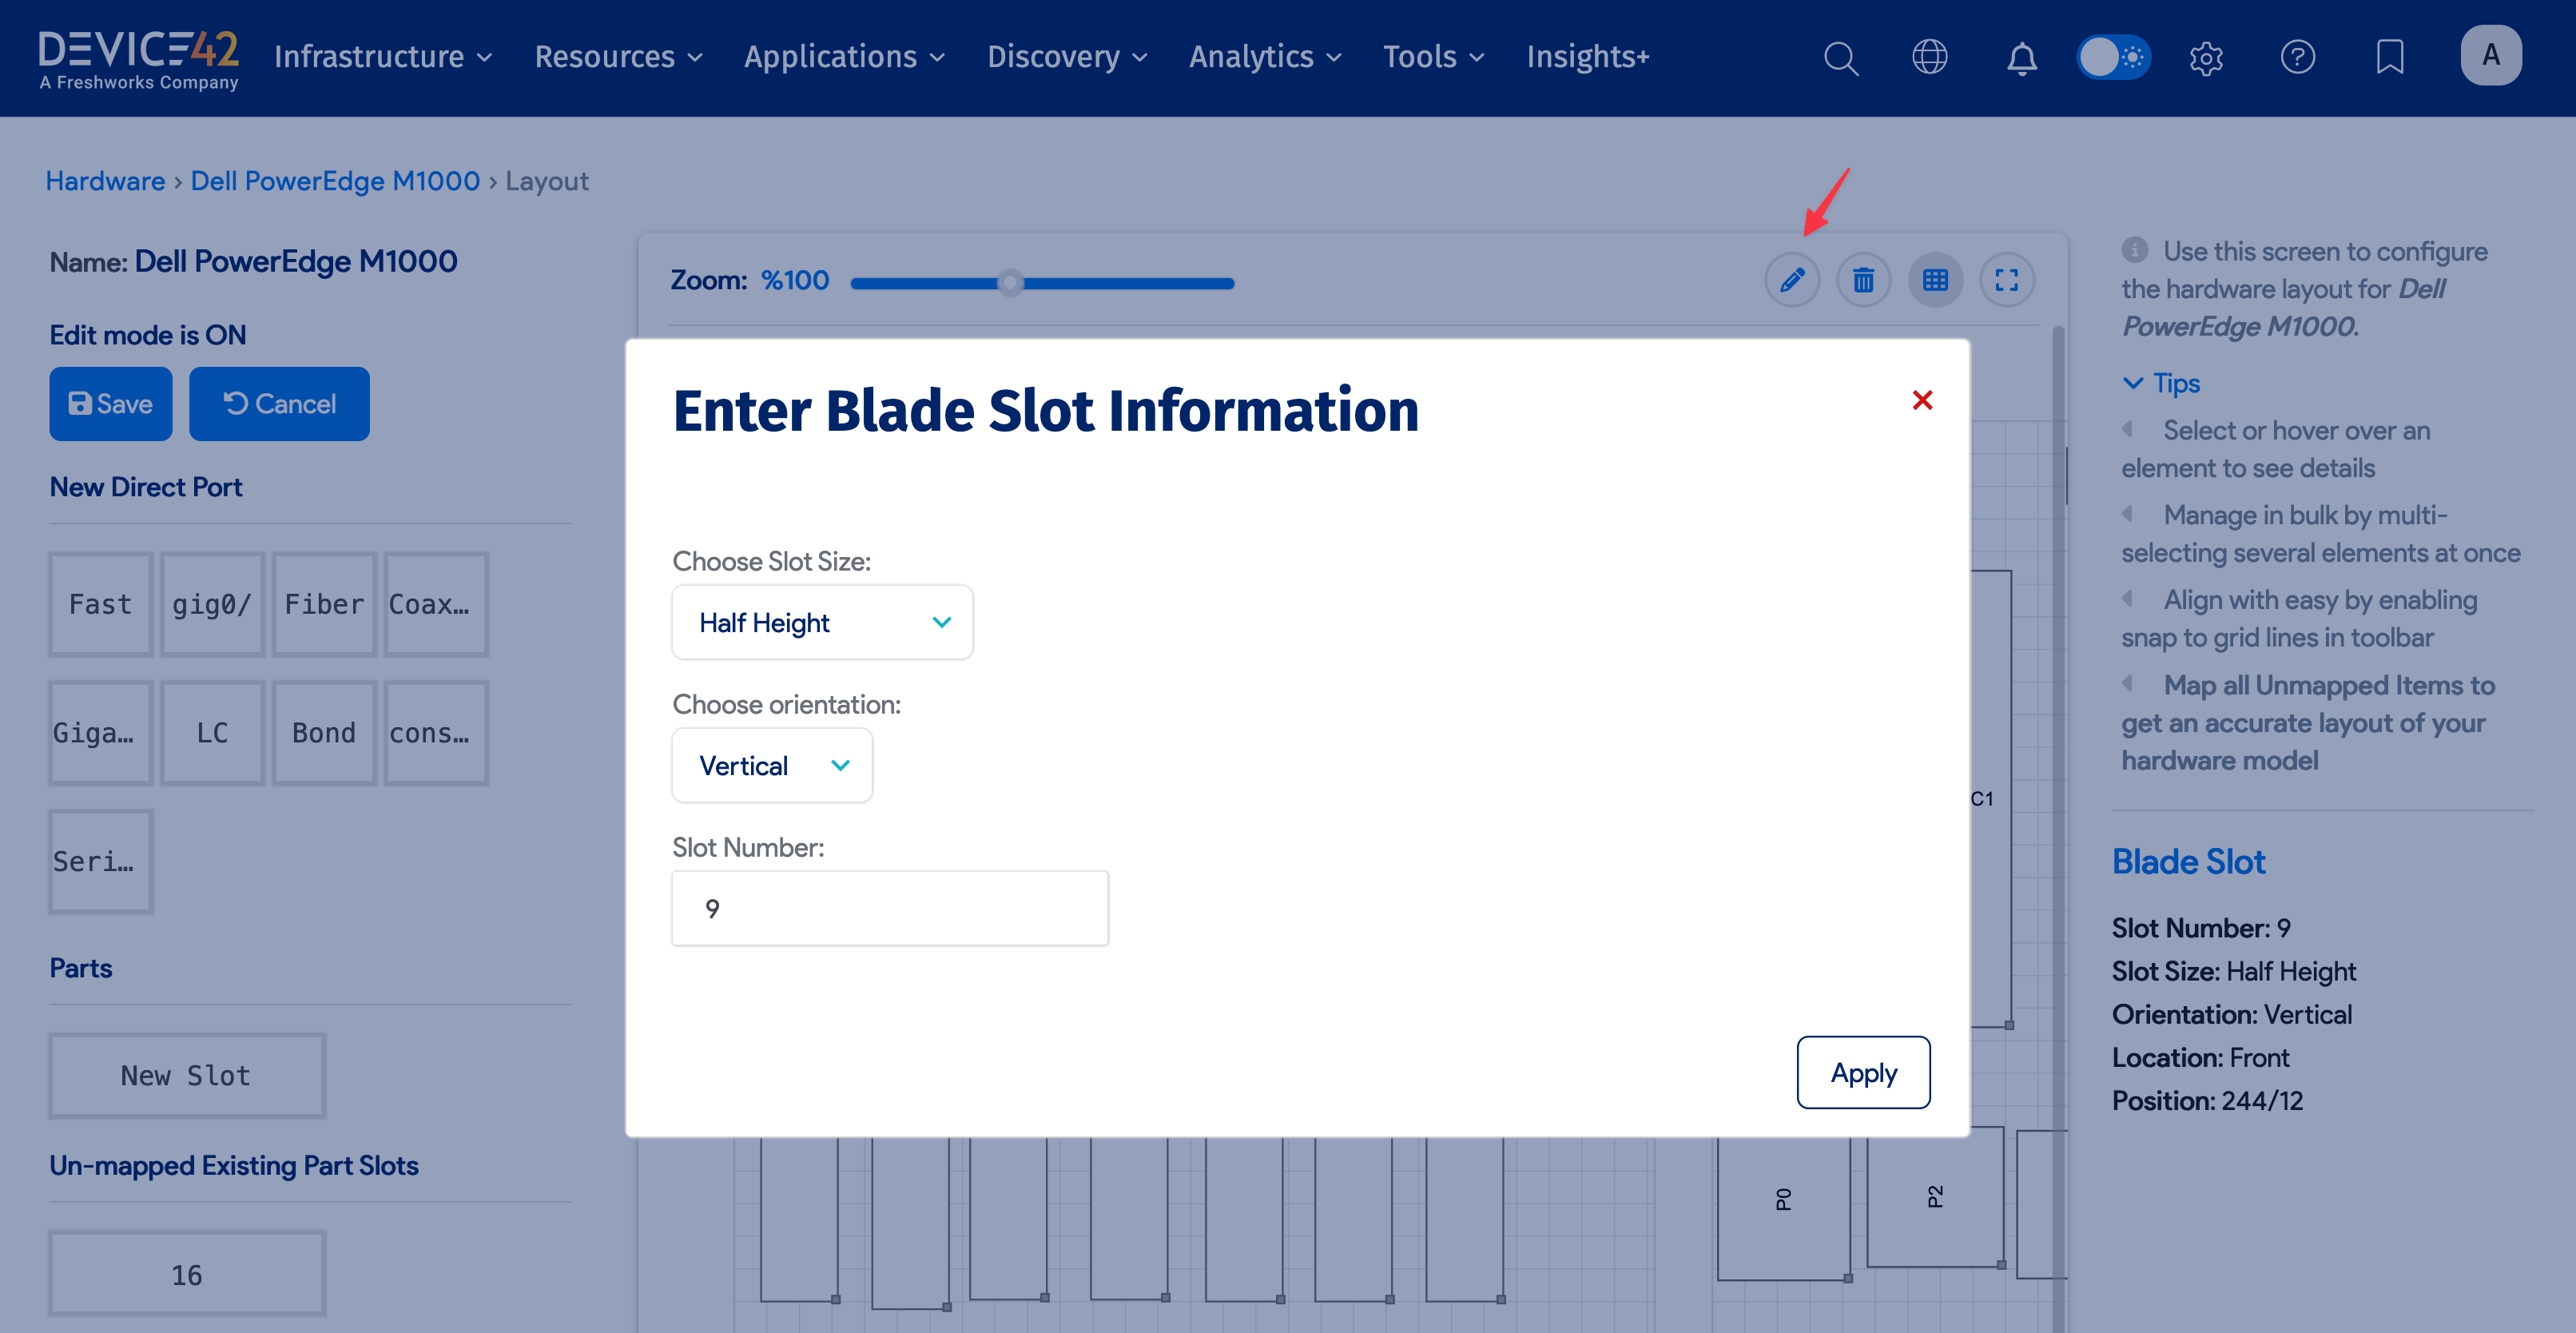Screen dimensions: 2576x1333
Task: Click inside the Slot Number field
Action: pos(889,908)
